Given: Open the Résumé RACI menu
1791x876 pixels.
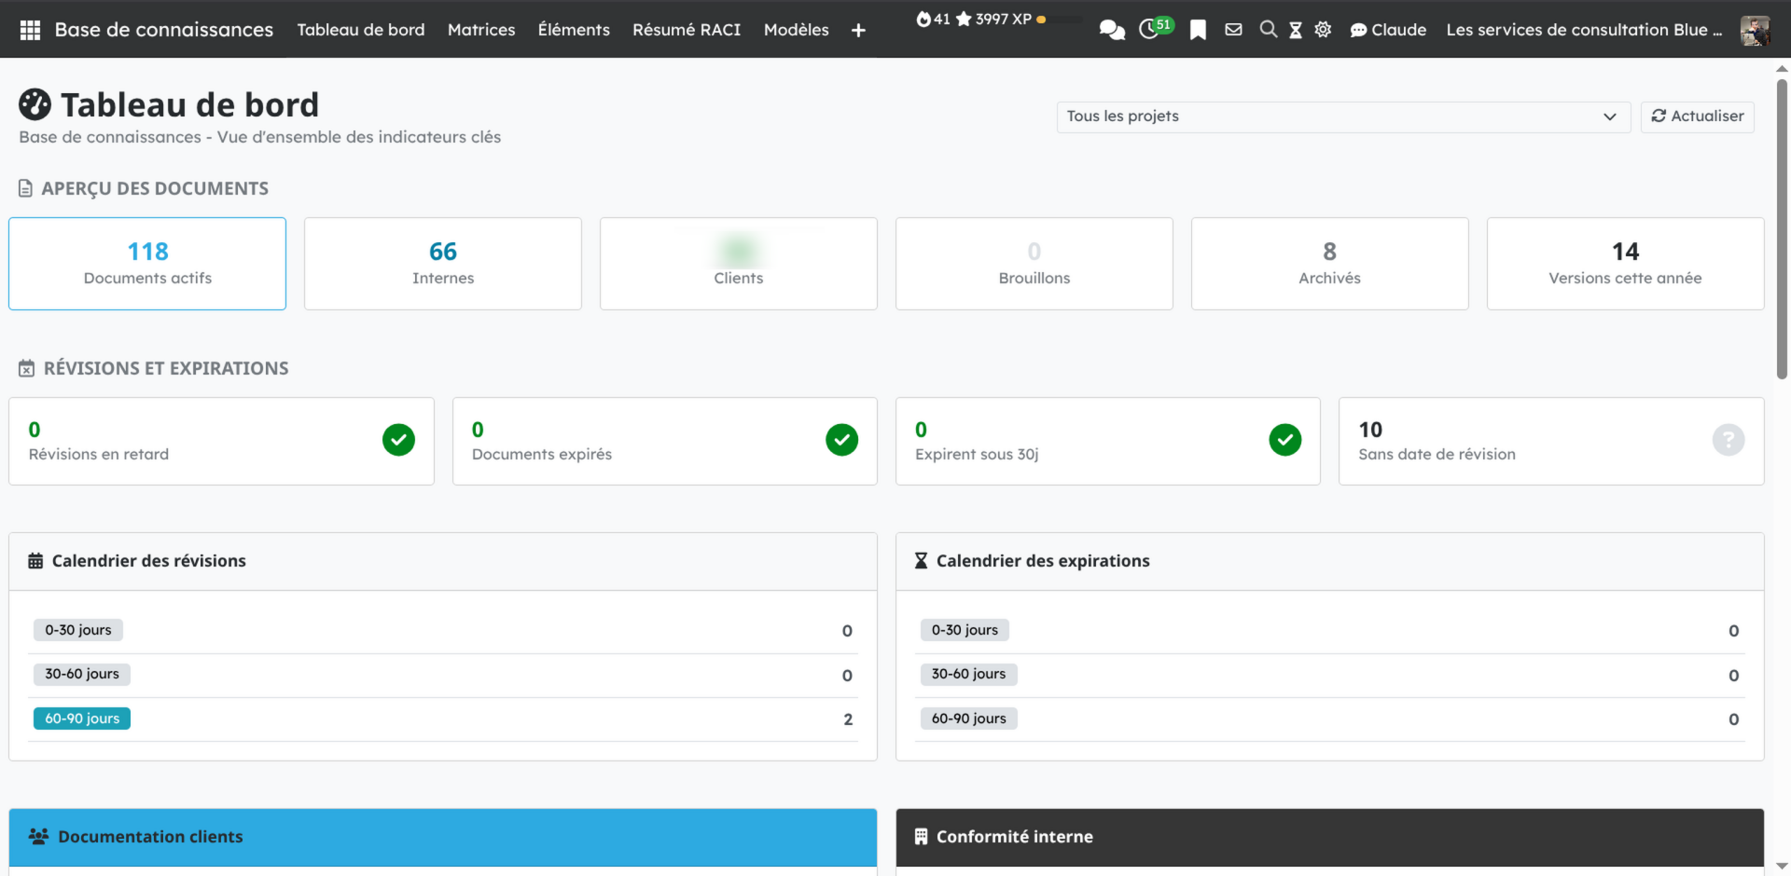Looking at the screenshot, I should [687, 30].
